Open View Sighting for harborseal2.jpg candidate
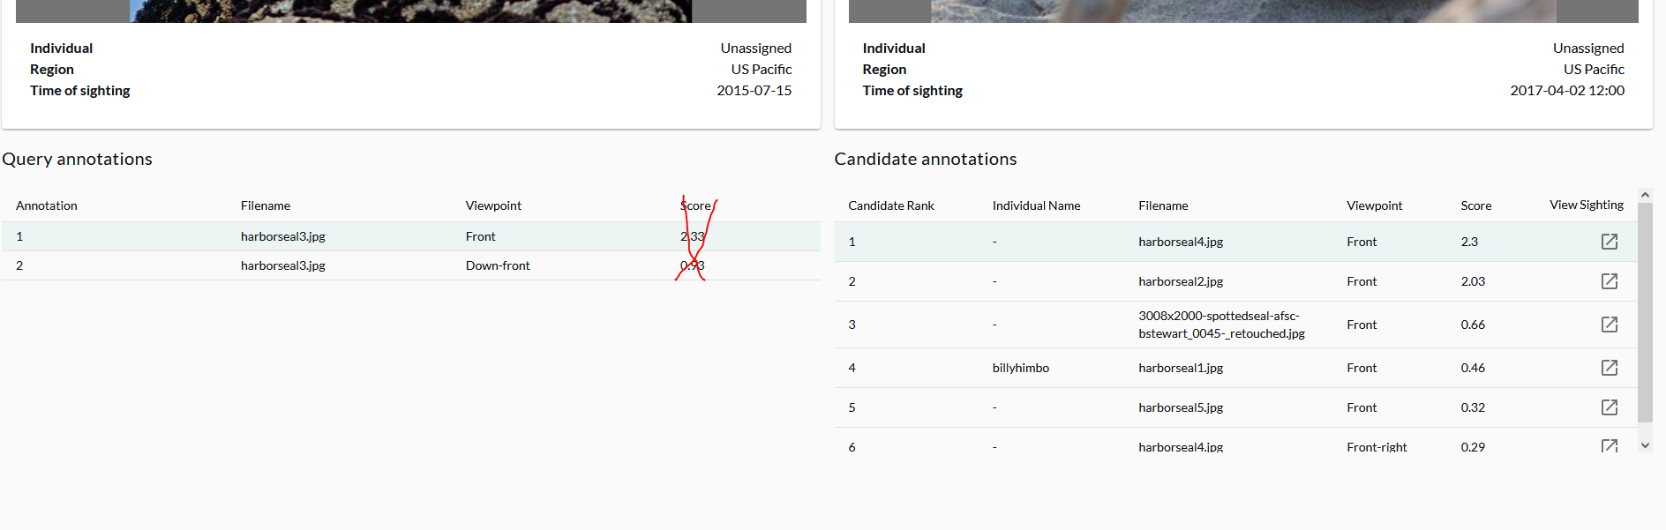1666x530 pixels. click(x=1610, y=280)
